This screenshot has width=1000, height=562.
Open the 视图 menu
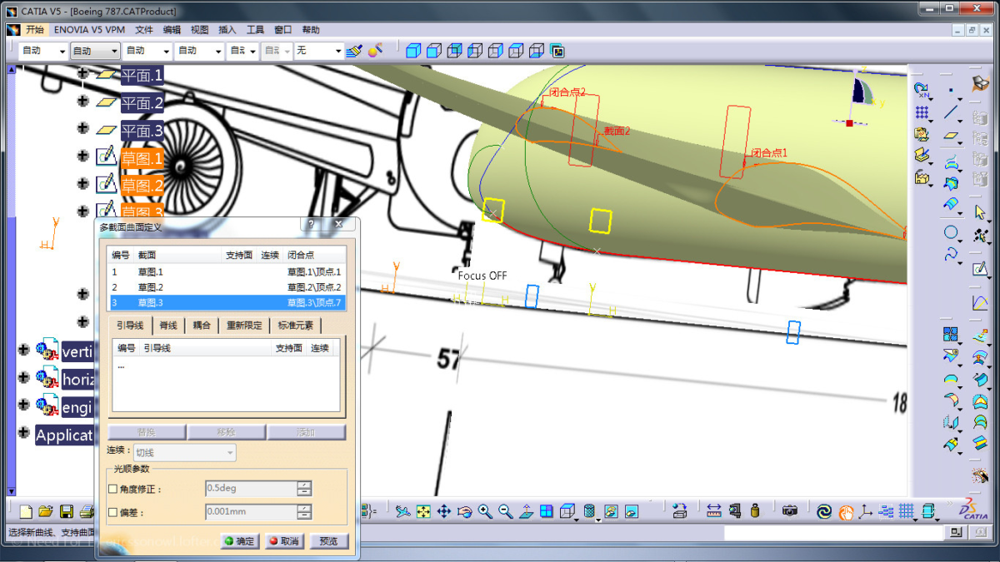pyautogui.click(x=200, y=29)
